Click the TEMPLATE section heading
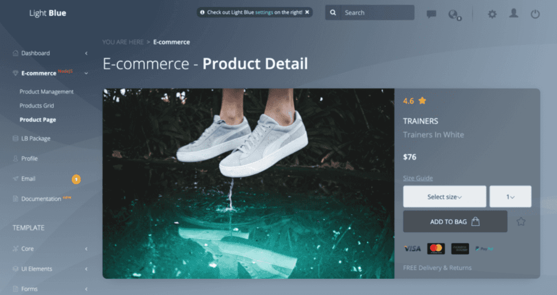This screenshot has height=295, width=557. 28,228
